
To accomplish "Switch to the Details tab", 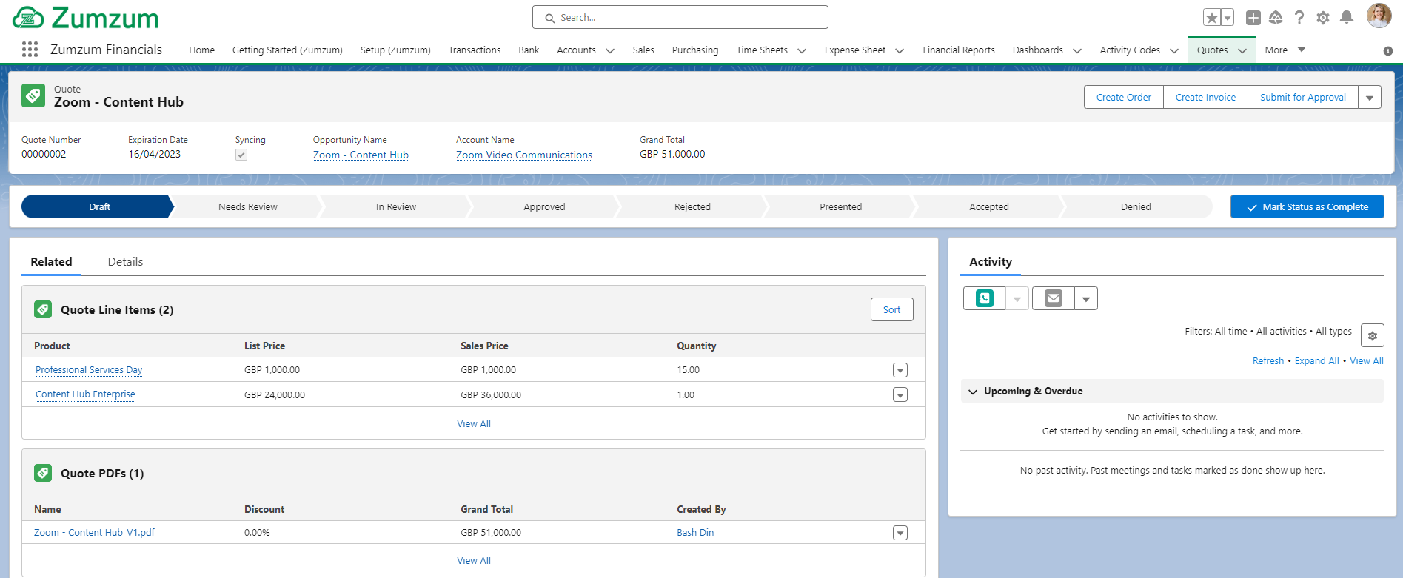I will coord(125,262).
